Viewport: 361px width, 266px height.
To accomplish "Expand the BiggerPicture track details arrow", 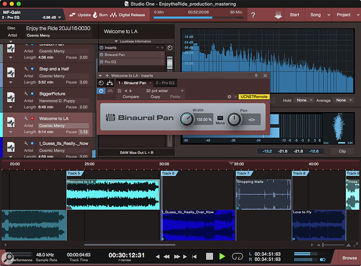I will coord(10,107).
